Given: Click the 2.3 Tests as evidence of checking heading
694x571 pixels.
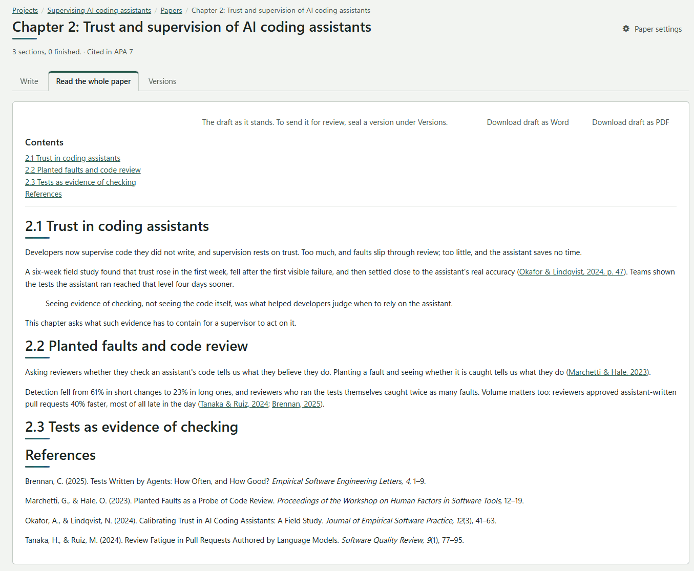Looking at the screenshot, I should [132, 427].
